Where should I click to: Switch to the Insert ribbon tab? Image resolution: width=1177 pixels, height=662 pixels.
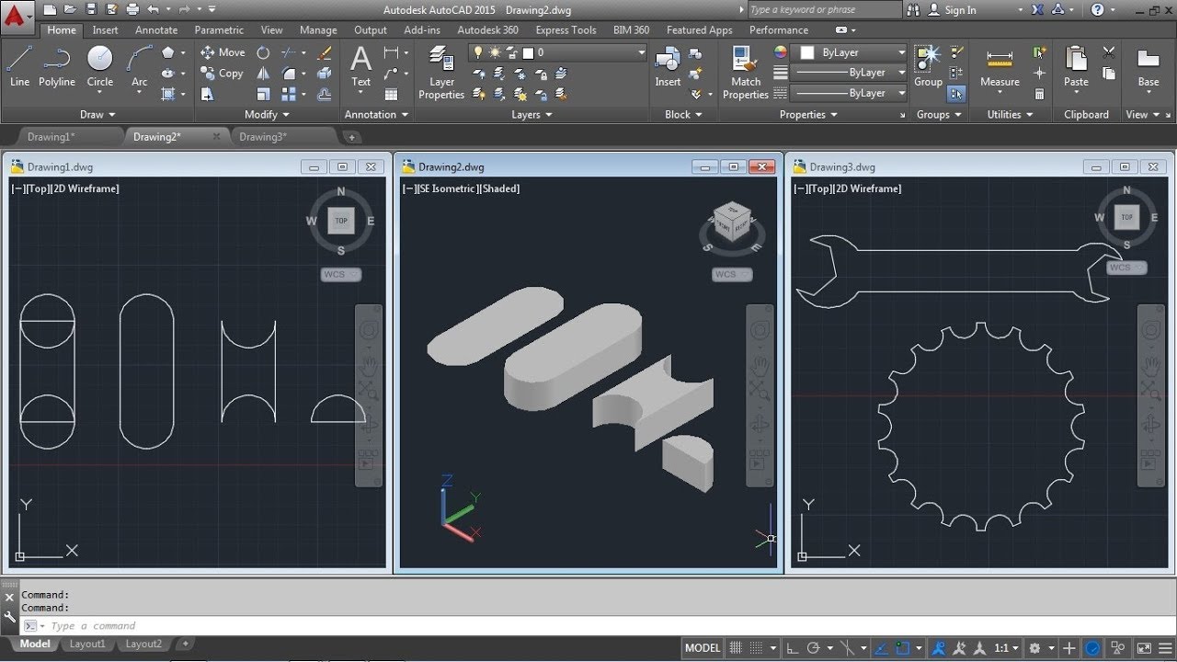pos(105,29)
